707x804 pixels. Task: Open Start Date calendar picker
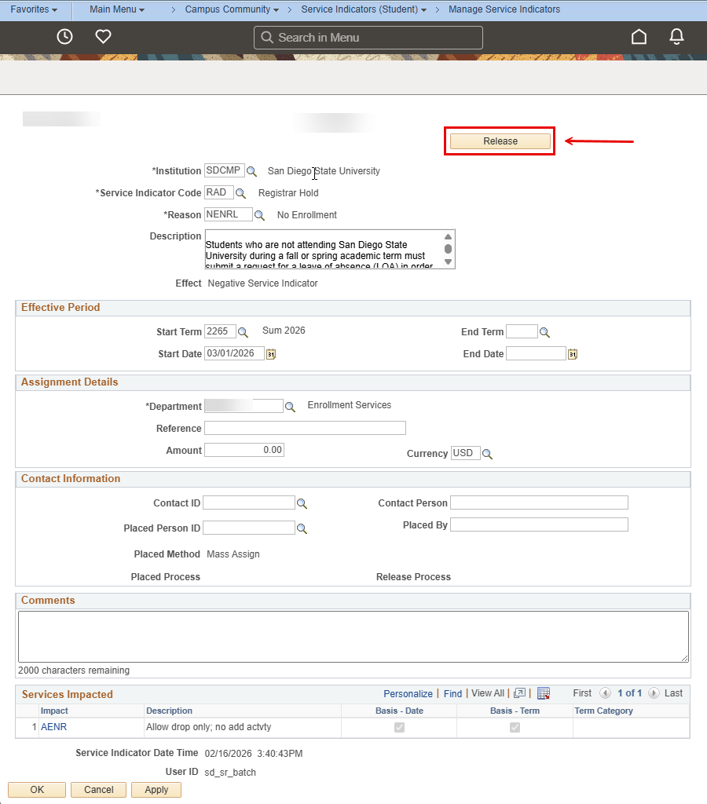(x=271, y=354)
